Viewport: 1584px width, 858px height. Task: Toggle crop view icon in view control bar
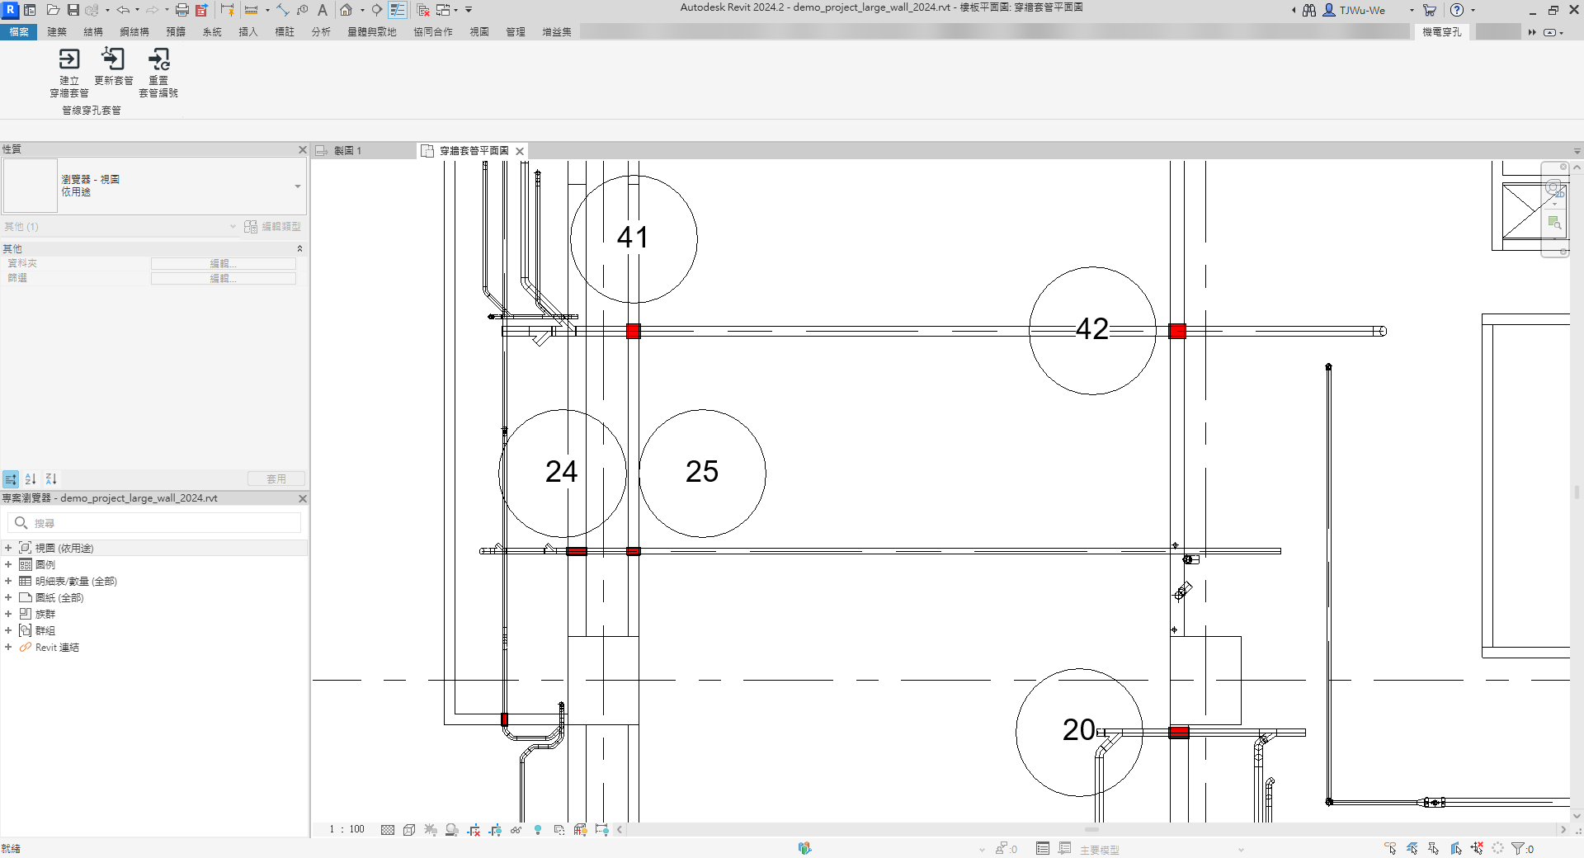pos(474,830)
